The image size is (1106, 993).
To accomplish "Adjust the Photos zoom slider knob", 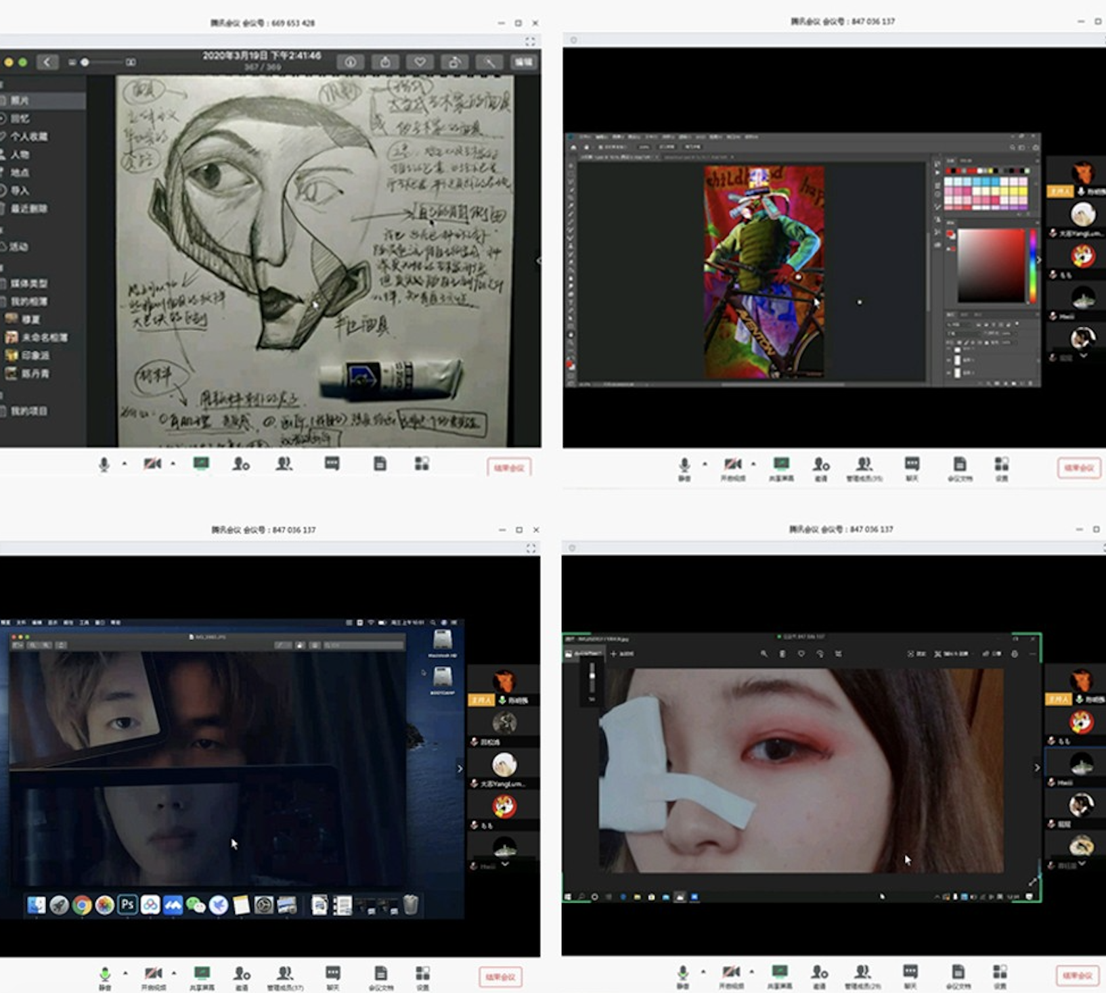I will click(x=85, y=62).
